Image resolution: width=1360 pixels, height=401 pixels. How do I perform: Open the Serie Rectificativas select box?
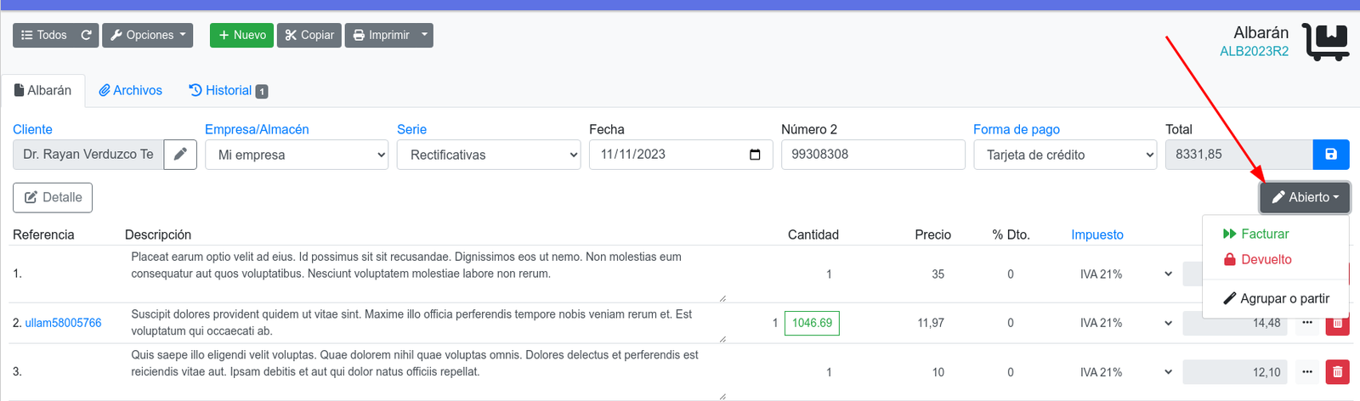click(489, 155)
